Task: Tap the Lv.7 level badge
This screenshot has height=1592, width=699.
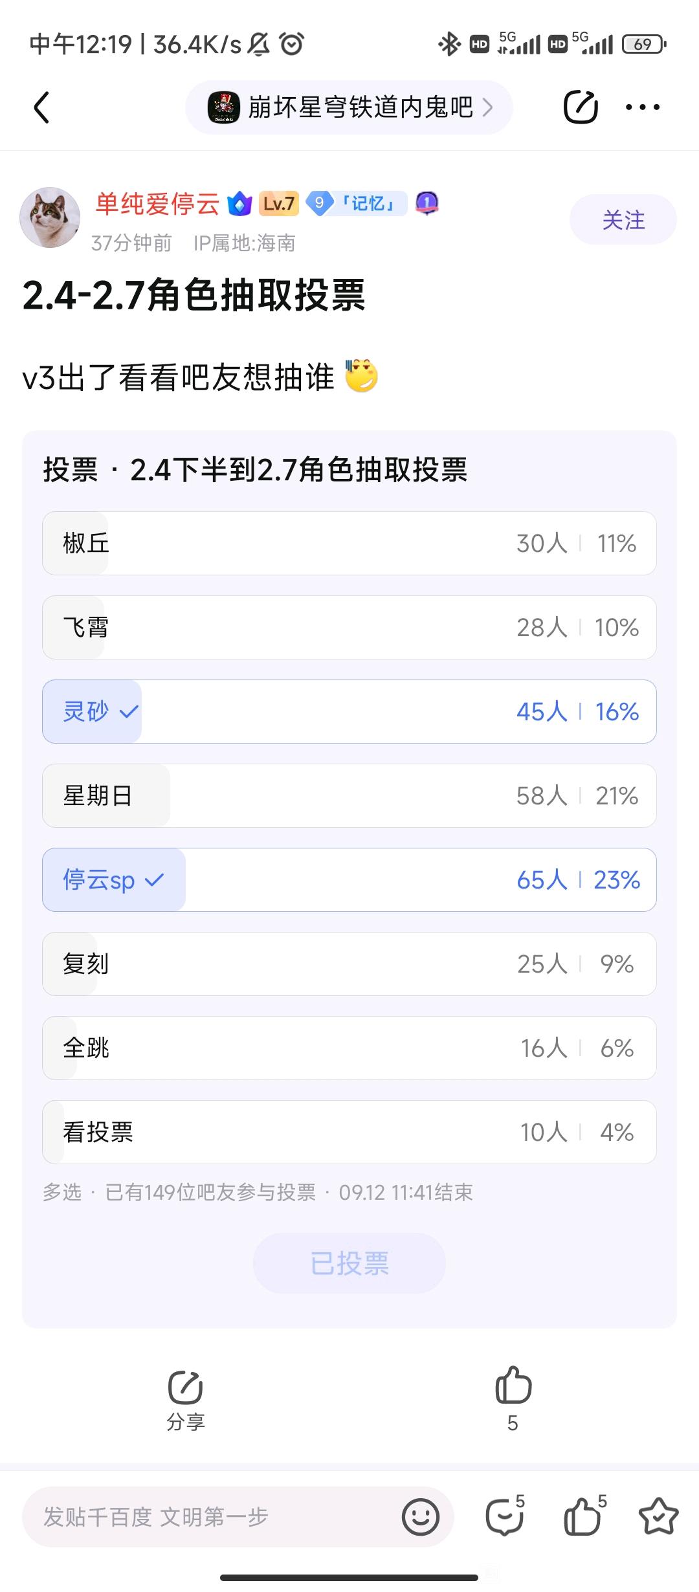Action: 278,204
